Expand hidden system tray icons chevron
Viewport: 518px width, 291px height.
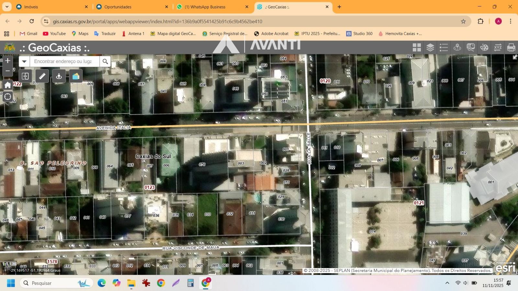[447, 283]
